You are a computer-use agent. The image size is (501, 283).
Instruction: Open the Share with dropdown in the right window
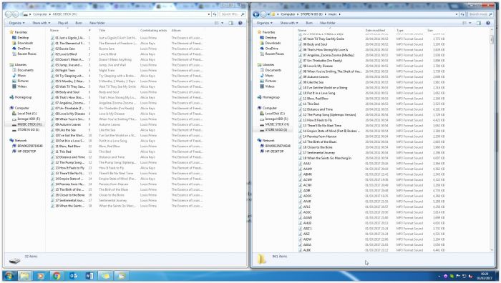[x=289, y=23]
